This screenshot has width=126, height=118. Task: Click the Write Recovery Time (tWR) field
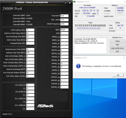coord(30,49)
